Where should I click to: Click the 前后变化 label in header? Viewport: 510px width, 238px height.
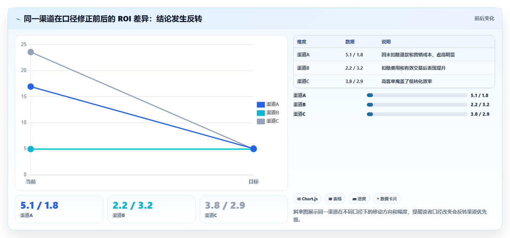(484, 18)
